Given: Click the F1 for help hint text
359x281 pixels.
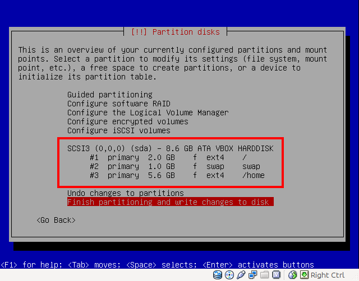Looking at the screenshot, I should tap(31, 265).
